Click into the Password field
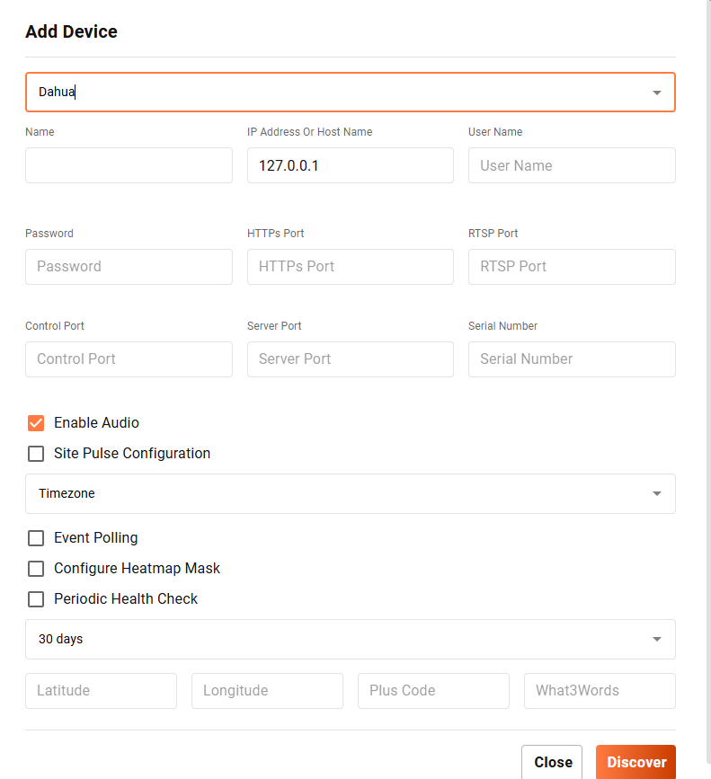This screenshot has height=779, width=711. pyautogui.click(x=129, y=267)
